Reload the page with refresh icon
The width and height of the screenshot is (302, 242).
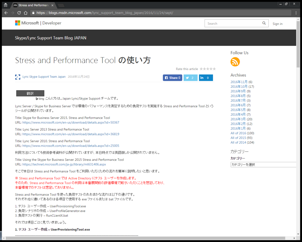(x=19, y=13)
